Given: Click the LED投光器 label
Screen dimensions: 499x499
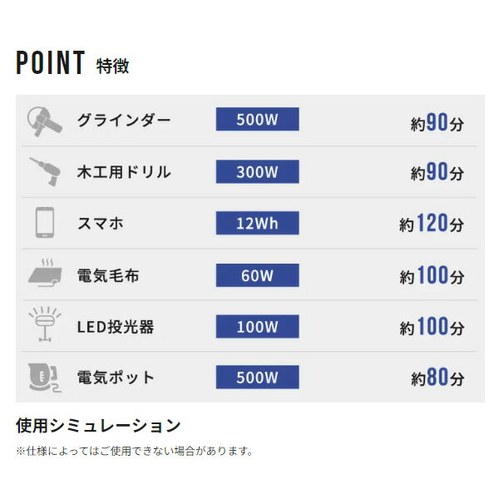Looking at the screenshot, I should [x=115, y=326].
